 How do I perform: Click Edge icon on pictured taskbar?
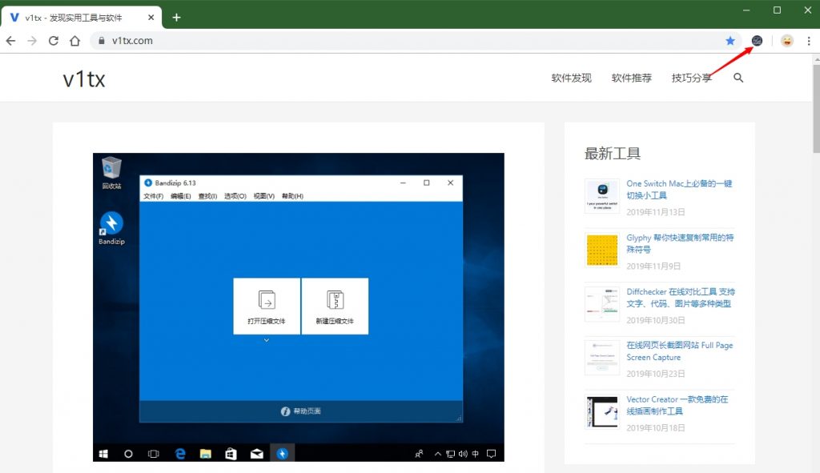(x=180, y=454)
